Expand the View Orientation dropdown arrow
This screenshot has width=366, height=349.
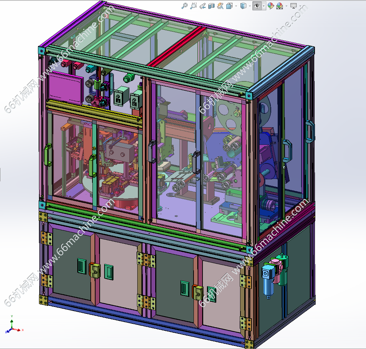[236, 6]
